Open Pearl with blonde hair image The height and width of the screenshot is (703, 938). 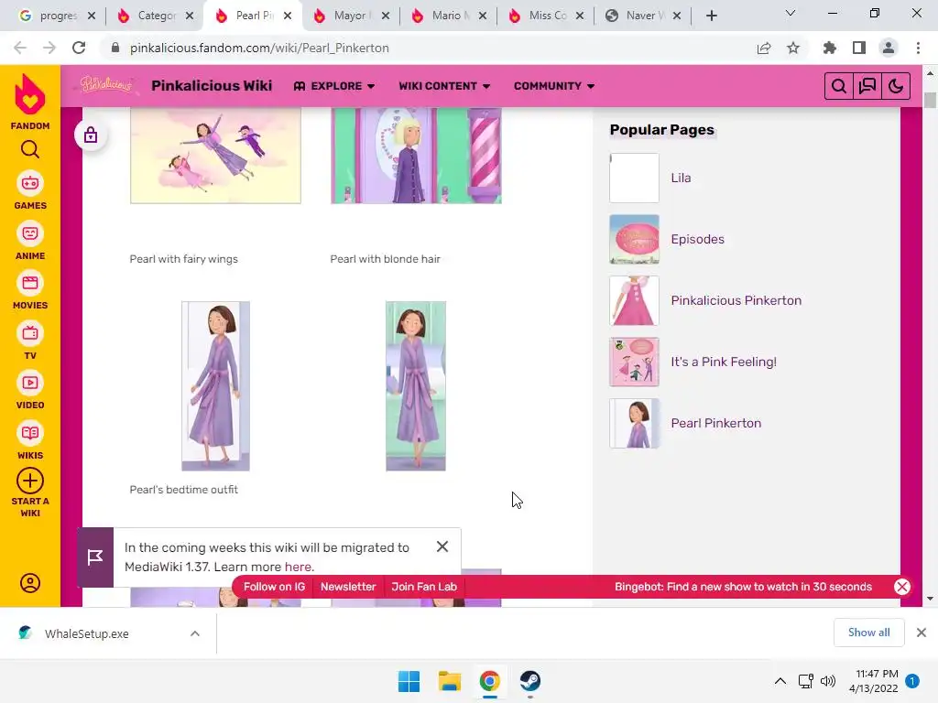pos(416,156)
